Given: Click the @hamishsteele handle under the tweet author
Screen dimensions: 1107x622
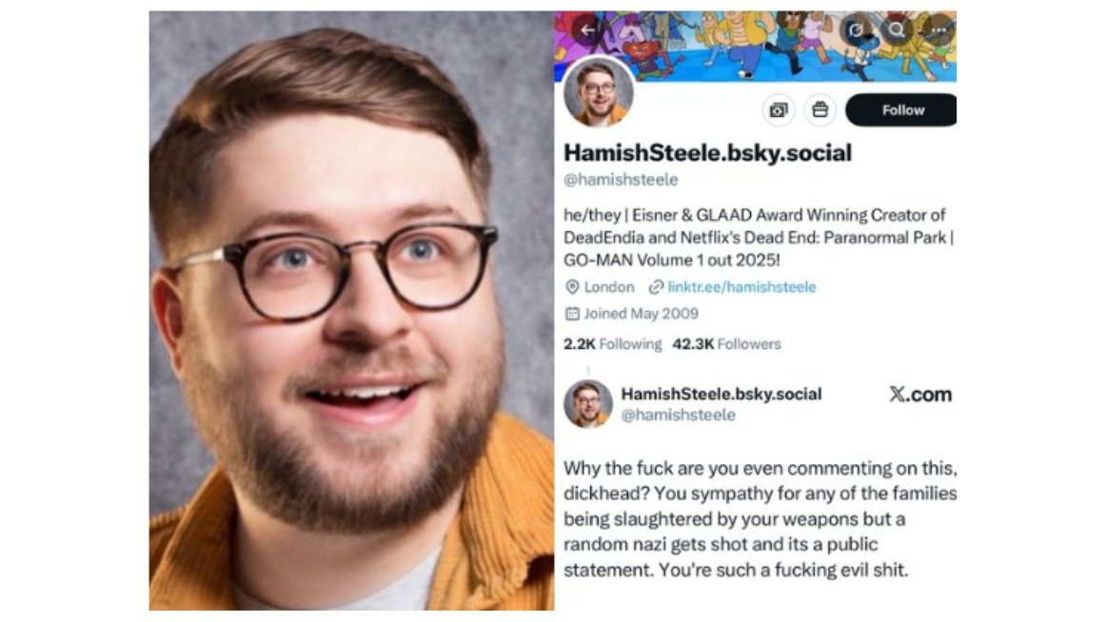Looking at the screenshot, I should pyautogui.click(x=678, y=416).
